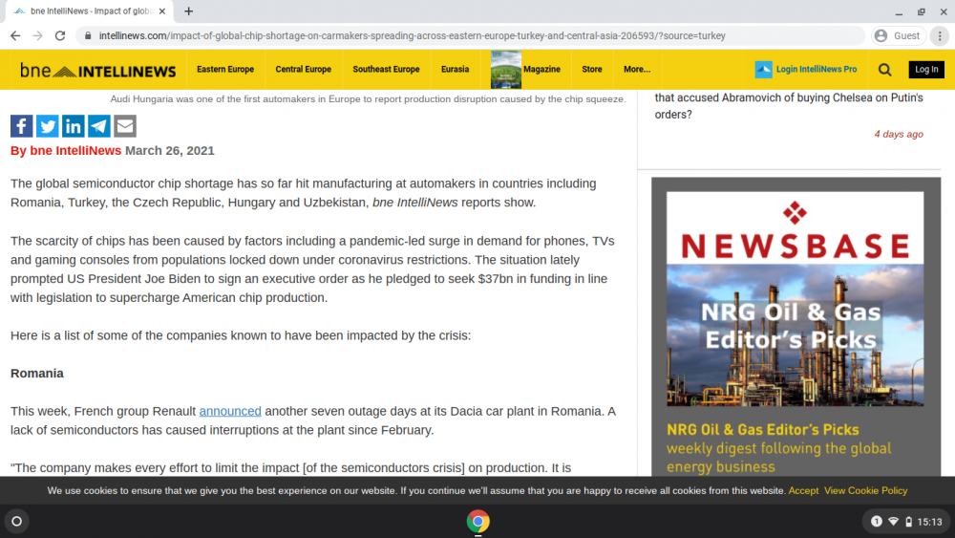Click the date March 26, 2021
Screen dimensions: 955x538
[x=170, y=150]
